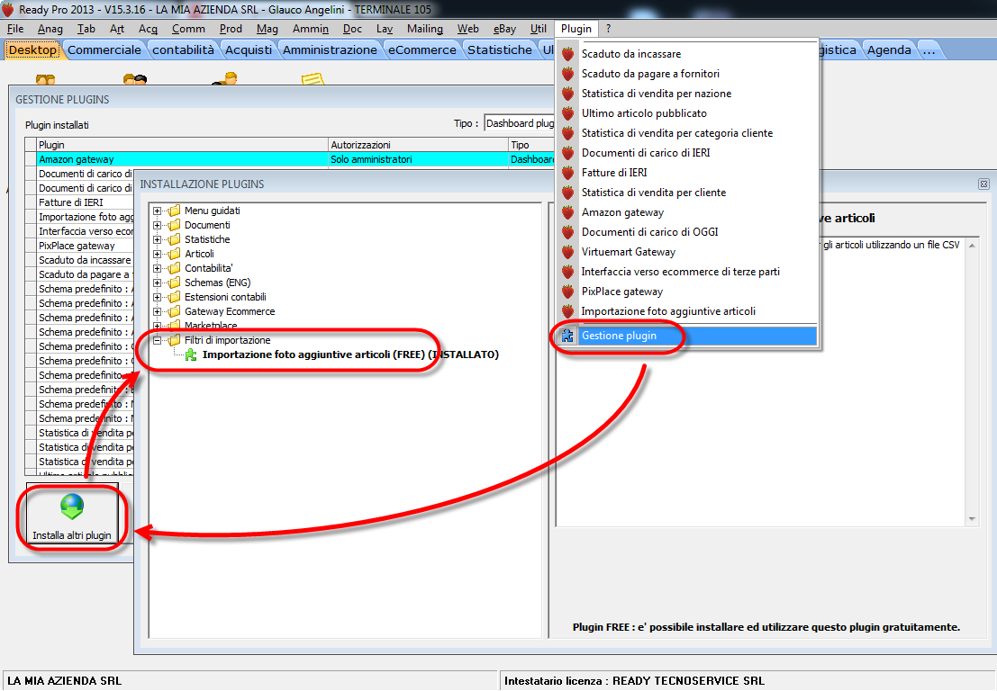Click strawberry icon for Documenti di carico di IERI menu entry
The image size is (997, 691).
tap(567, 153)
